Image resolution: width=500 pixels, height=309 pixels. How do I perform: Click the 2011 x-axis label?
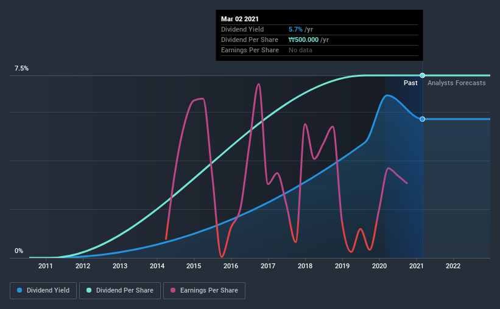[x=46, y=266]
